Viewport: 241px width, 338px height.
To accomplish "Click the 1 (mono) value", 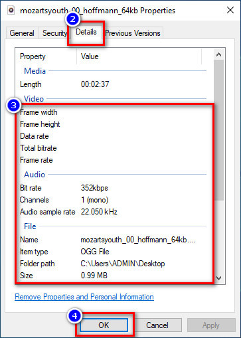I will (x=94, y=200).
